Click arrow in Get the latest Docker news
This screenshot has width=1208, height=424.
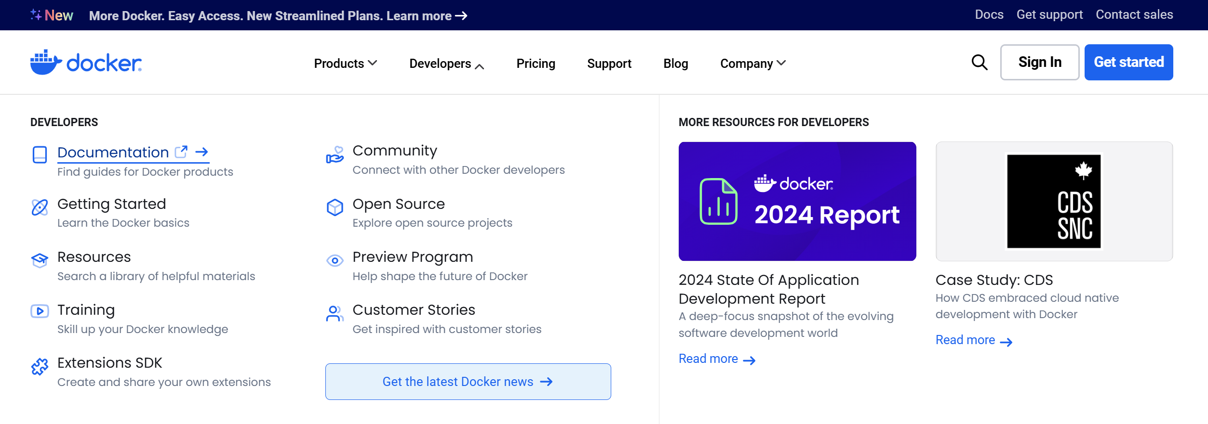(546, 382)
